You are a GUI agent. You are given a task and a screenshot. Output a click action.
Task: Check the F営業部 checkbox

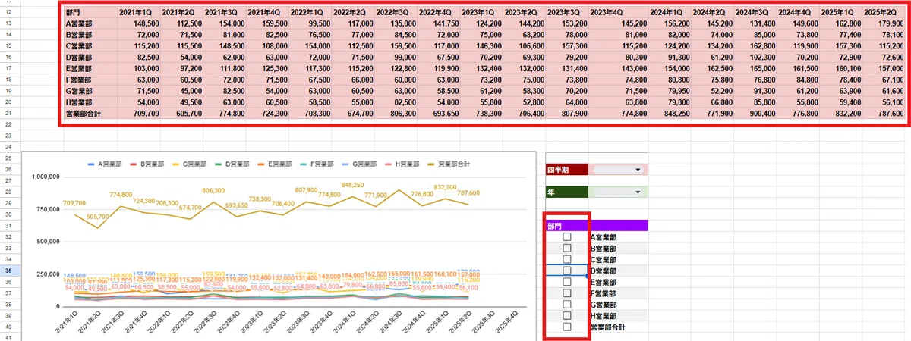pos(567,293)
